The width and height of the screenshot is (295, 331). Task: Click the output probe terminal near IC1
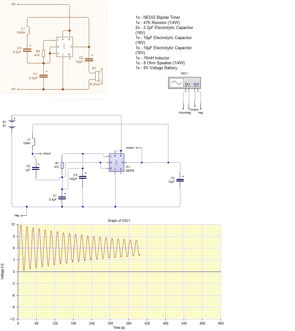(136, 148)
